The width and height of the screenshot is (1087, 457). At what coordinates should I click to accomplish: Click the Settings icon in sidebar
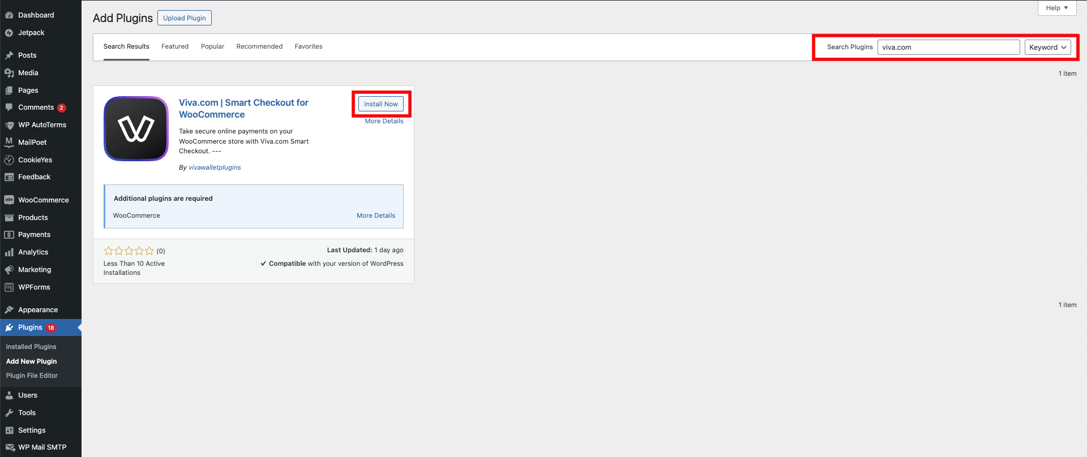pyautogui.click(x=9, y=430)
